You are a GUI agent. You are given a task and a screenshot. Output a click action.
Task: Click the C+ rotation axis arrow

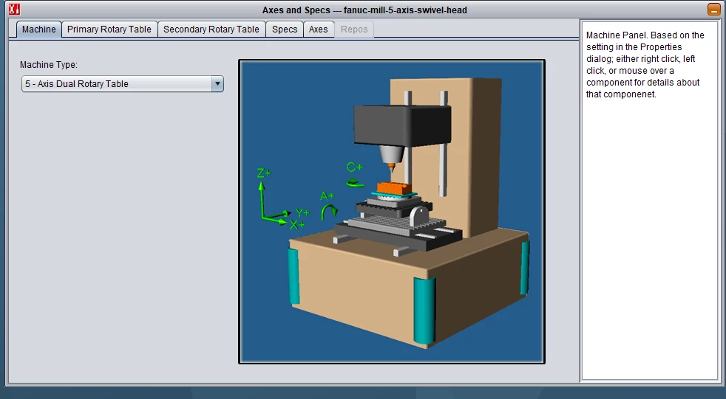(355, 184)
